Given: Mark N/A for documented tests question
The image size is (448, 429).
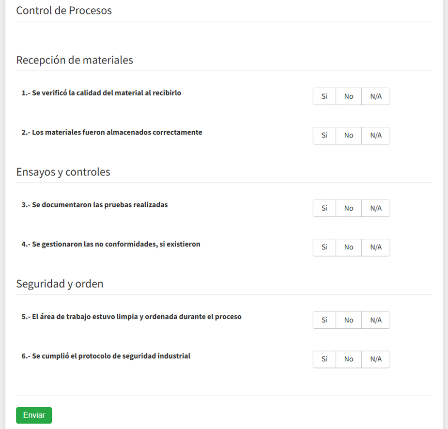Looking at the screenshot, I should [376, 208].
